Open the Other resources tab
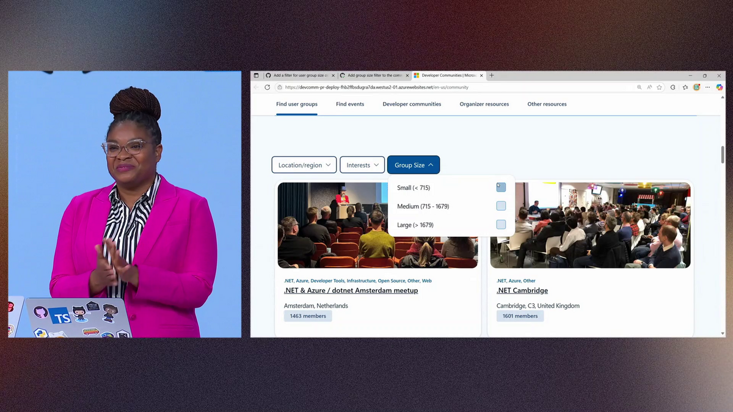This screenshot has height=412, width=733. click(547, 104)
